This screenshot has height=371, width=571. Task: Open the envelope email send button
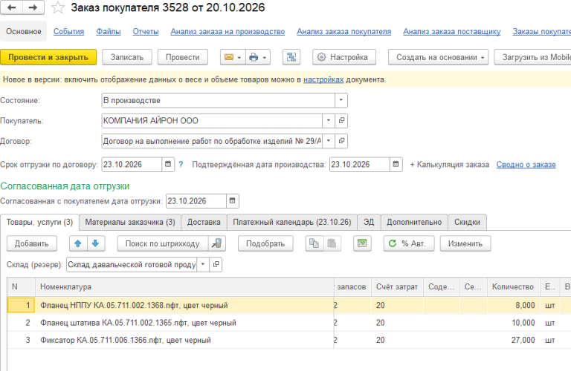(x=233, y=57)
